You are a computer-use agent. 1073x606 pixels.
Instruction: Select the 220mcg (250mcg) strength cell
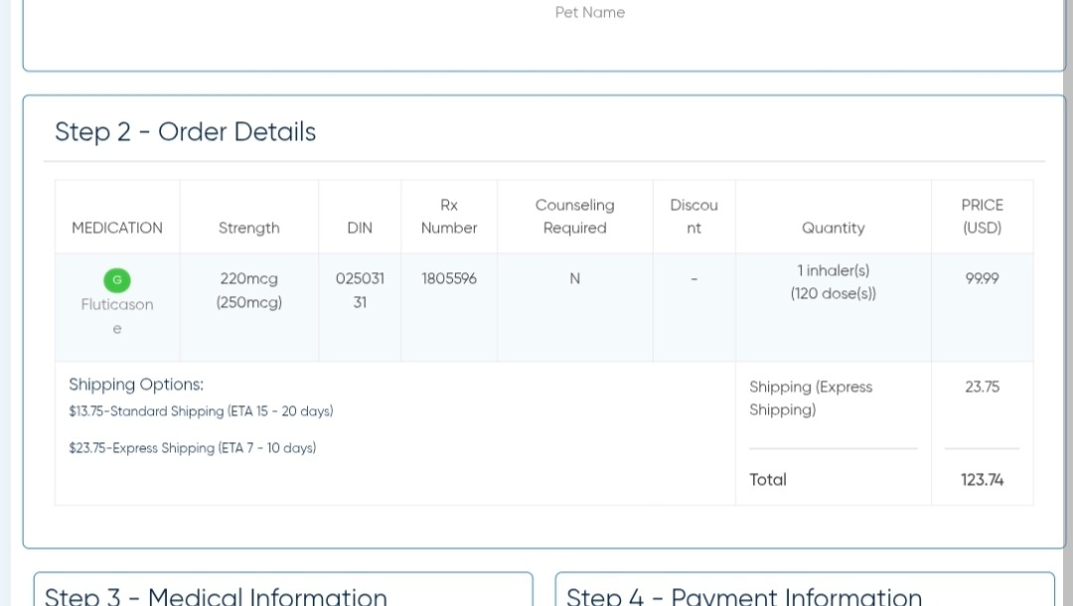(x=248, y=290)
